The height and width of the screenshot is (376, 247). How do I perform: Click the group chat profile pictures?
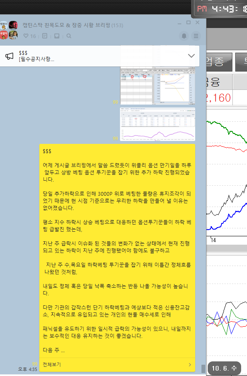(9, 30)
